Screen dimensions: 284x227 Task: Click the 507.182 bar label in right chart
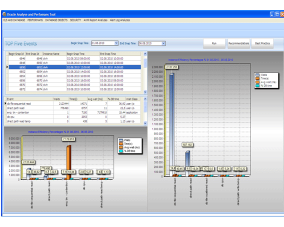coord(187,145)
